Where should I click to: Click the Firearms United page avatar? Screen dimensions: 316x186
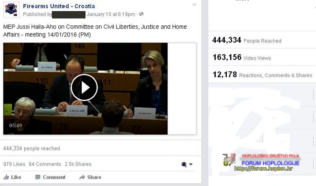pyautogui.click(x=11, y=10)
